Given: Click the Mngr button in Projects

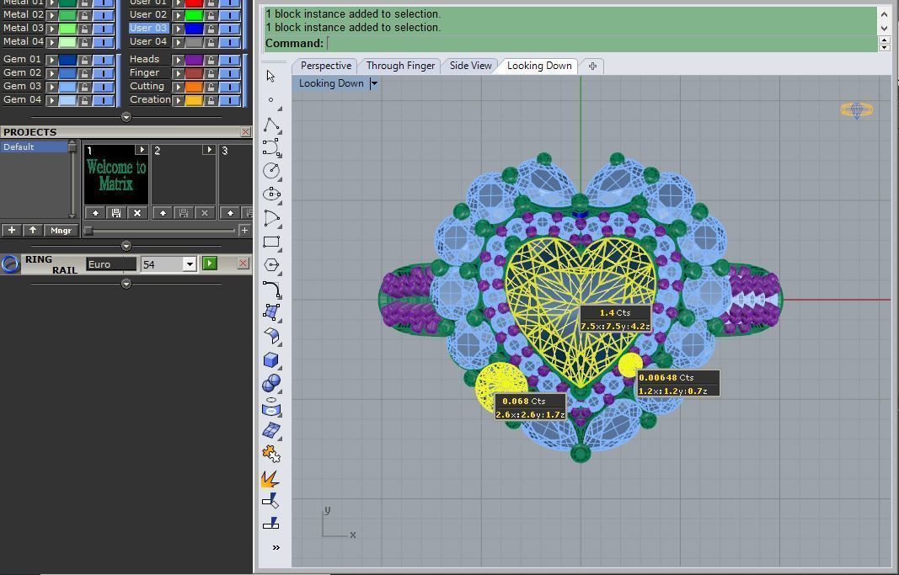Looking at the screenshot, I should point(61,230).
